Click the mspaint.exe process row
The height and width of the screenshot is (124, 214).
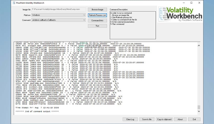point(80,55)
